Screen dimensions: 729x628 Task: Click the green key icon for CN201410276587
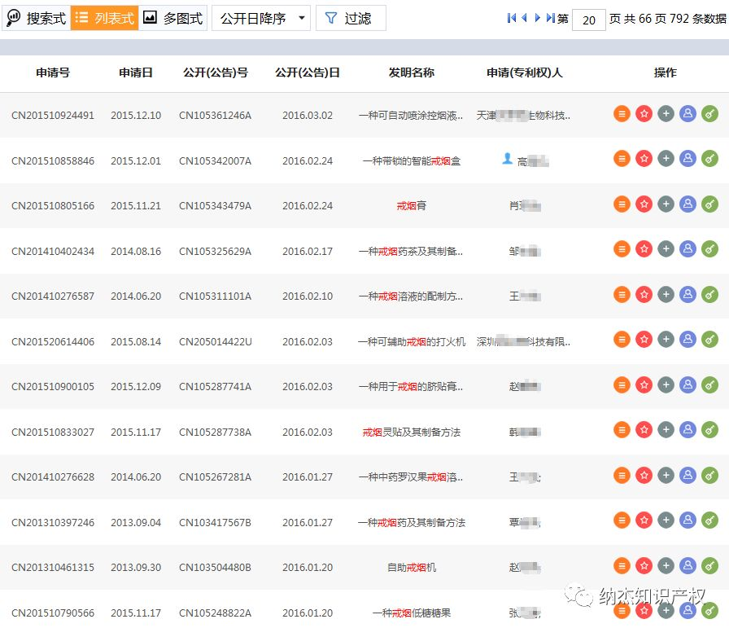coord(710,294)
